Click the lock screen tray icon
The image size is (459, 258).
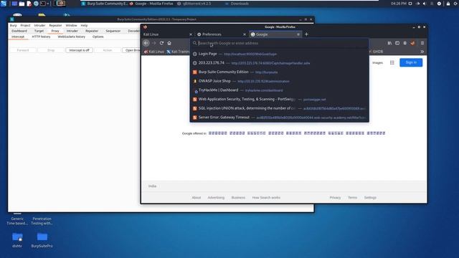coord(448,4)
